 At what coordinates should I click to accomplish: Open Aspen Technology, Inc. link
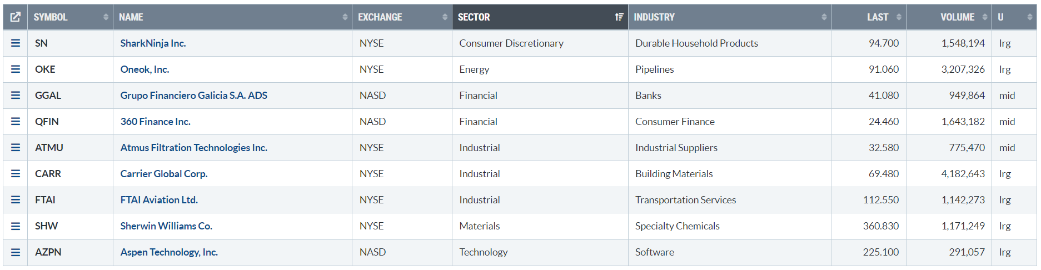[169, 252]
